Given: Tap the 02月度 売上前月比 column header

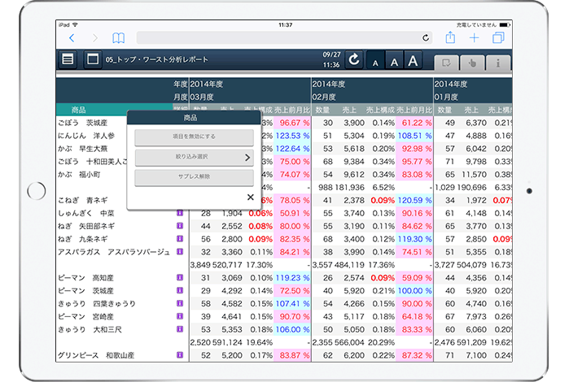Looking at the screenshot, I should tap(414, 110).
